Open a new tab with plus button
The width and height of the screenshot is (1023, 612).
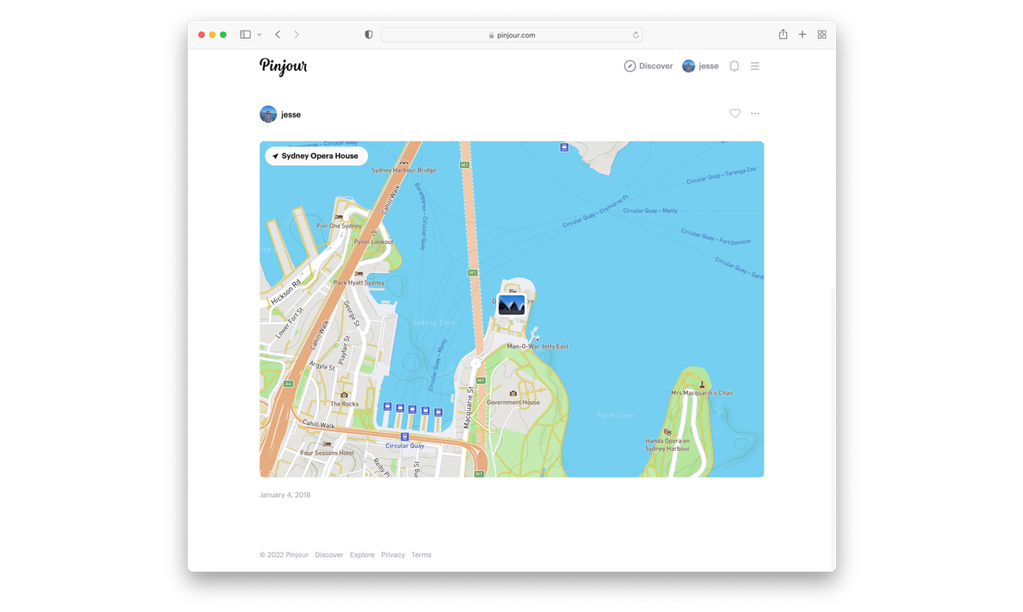point(802,35)
